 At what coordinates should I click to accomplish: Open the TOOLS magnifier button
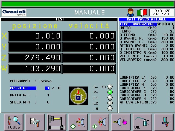pos(14,122)
